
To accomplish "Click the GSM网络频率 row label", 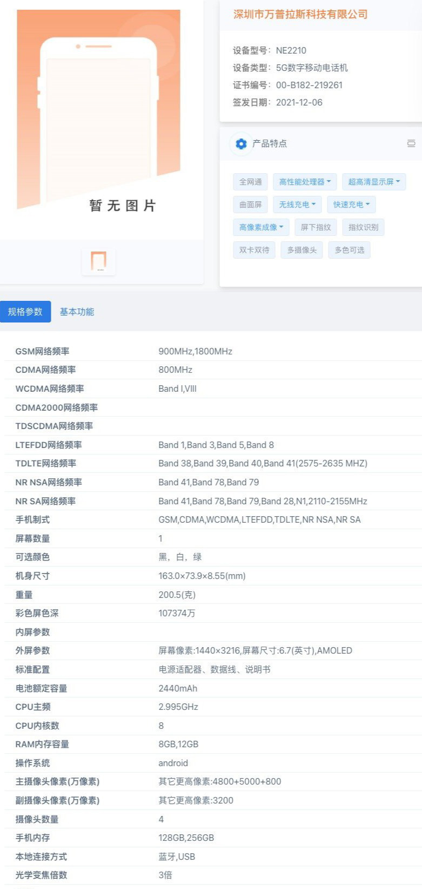I will (42, 351).
